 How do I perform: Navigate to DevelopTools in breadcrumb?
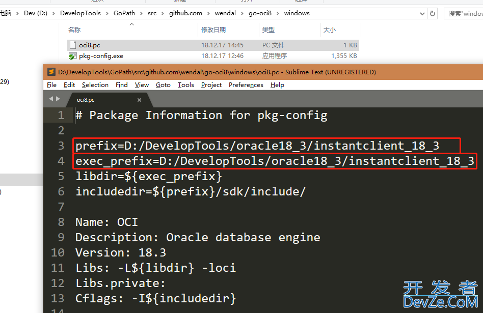click(x=81, y=13)
